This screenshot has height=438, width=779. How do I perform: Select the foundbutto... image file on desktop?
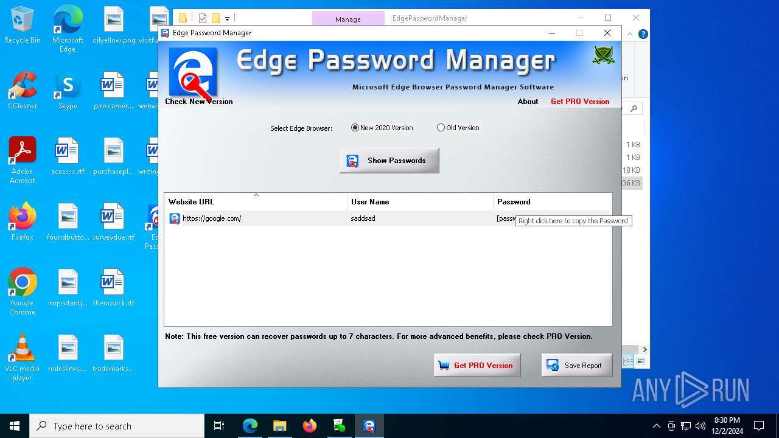68,223
